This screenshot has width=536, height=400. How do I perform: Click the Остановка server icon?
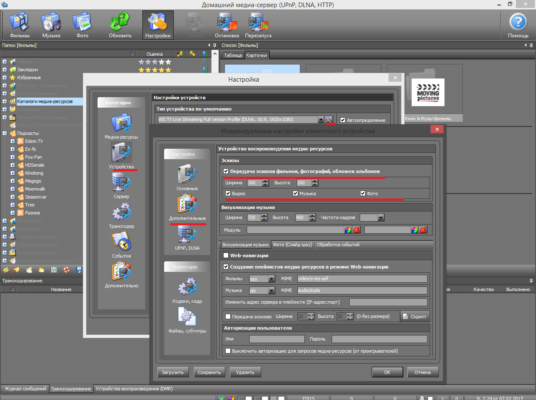[227, 25]
